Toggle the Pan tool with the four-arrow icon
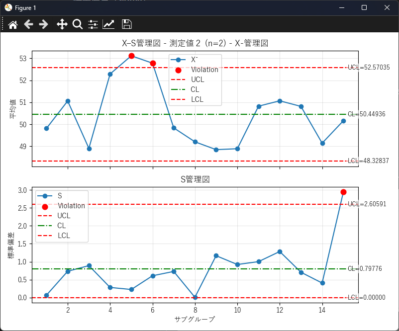The width and height of the screenshot is (399, 331). pyautogui.click(x=62, y=24)
